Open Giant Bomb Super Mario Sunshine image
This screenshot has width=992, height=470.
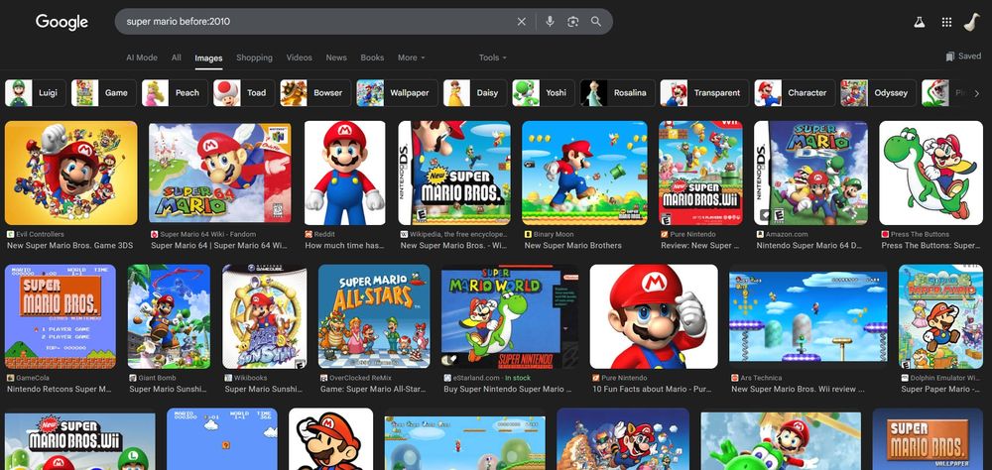click(x=169, y=316)
